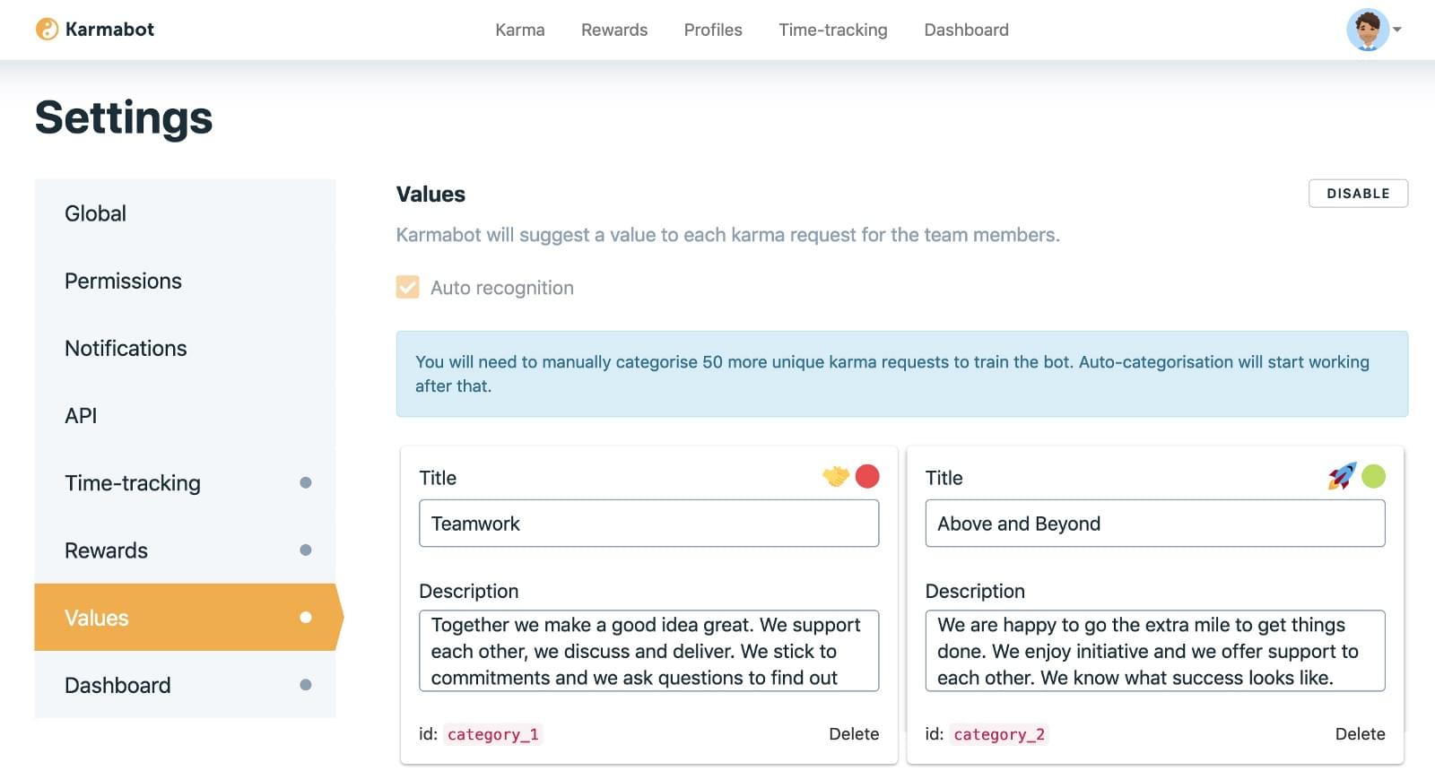Click the status dot beside Time-tracking in sidebar
Image resolution: width=1435 pixels, height=771 pixels.
click(x=305, y=483)
